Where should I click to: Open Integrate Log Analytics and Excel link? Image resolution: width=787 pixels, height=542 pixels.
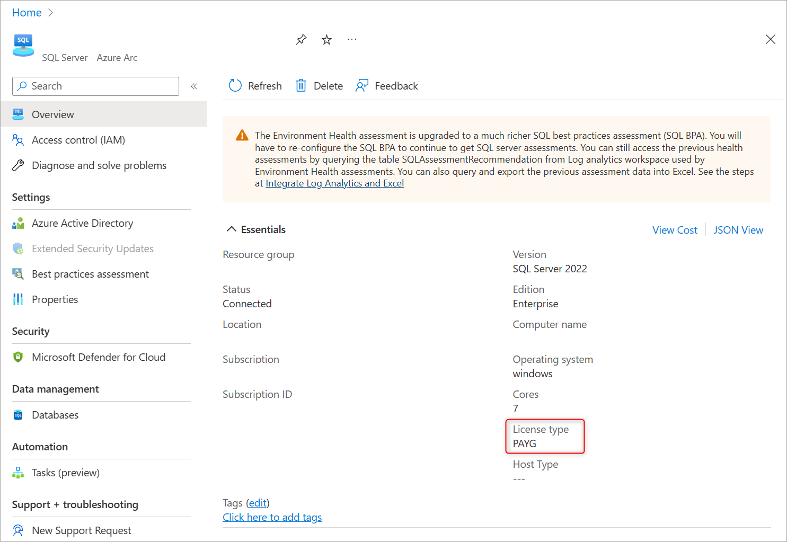click(x=334, y=183)
